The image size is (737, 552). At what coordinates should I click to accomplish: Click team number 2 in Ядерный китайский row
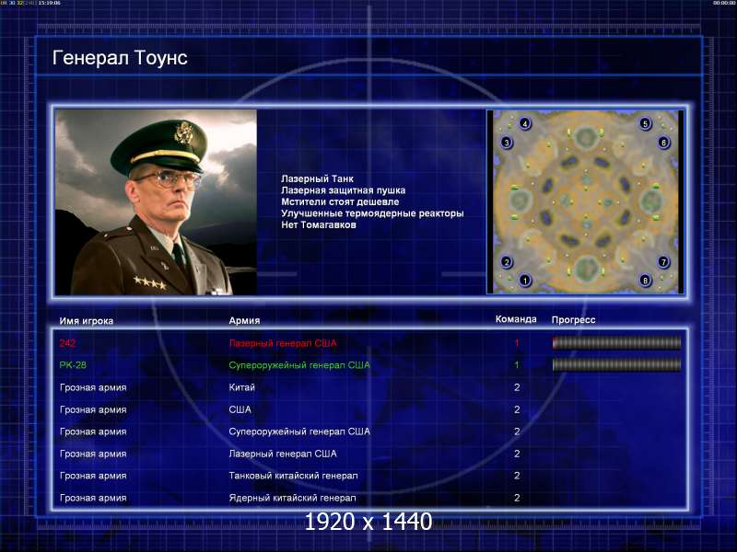(517, 498)
